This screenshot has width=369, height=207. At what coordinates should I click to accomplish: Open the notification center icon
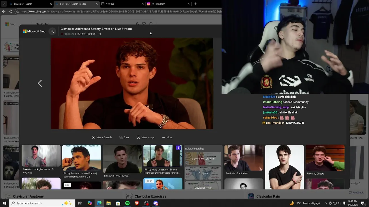tap(363, 203)
